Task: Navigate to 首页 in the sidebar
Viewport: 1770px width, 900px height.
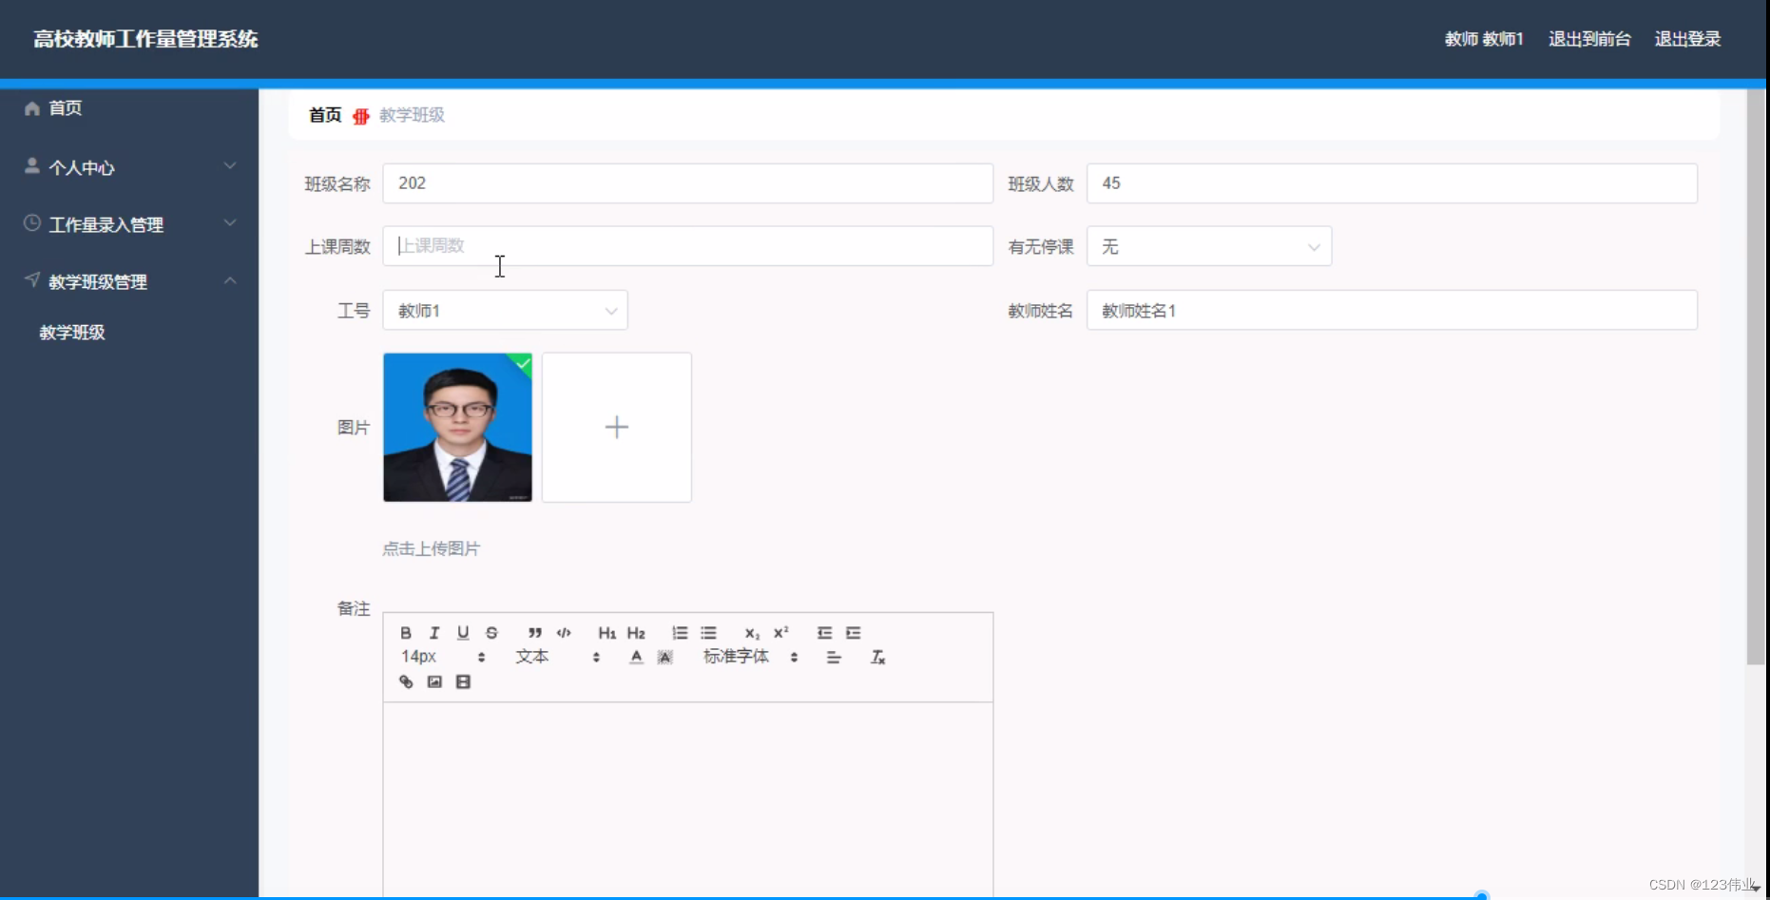Action: tap(65, 107)
